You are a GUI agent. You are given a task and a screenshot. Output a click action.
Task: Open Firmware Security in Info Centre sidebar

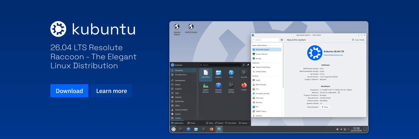coord(266,93)
